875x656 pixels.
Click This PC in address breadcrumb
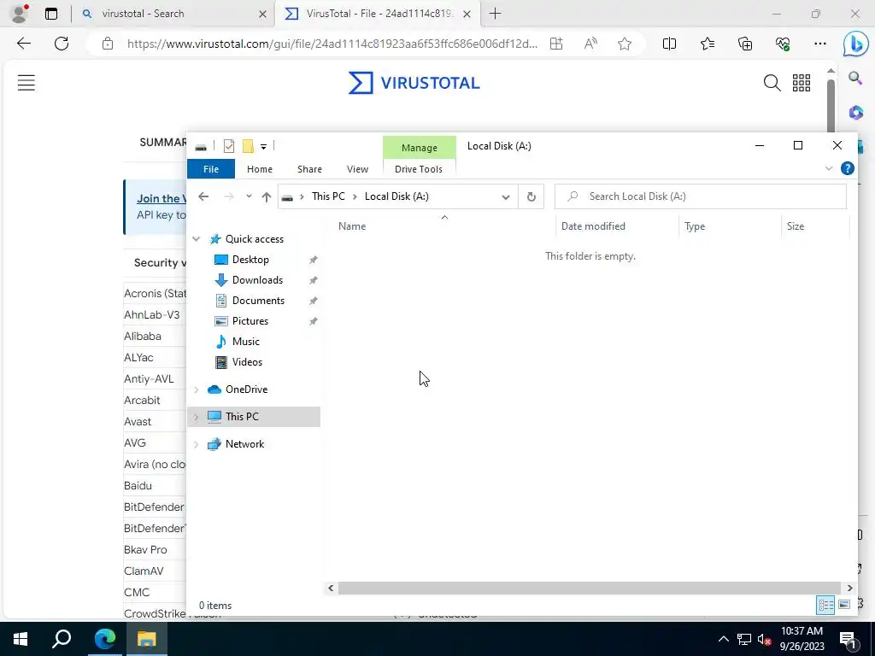pyautogui.click(x=328, y=196)
